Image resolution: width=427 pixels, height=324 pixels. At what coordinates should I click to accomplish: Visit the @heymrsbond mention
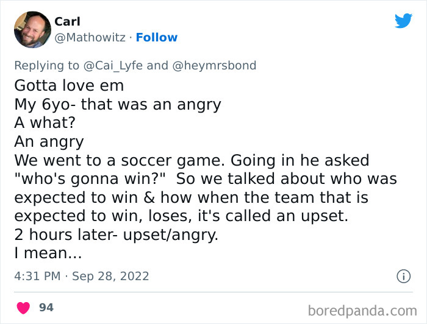coord(214,65)
